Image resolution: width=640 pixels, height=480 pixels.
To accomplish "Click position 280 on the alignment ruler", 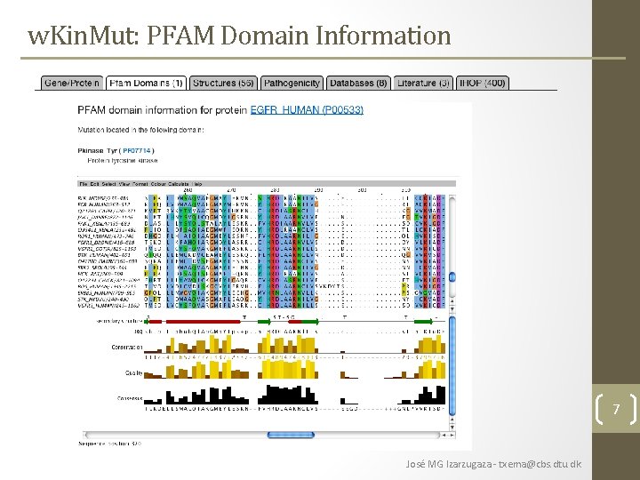I will (x=275, y=190).
